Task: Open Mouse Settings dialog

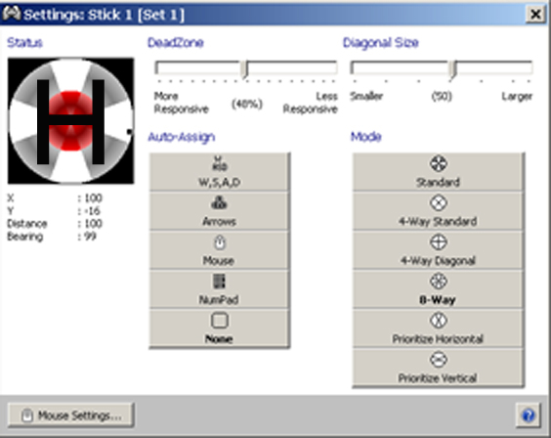Action: pos(70,416)
